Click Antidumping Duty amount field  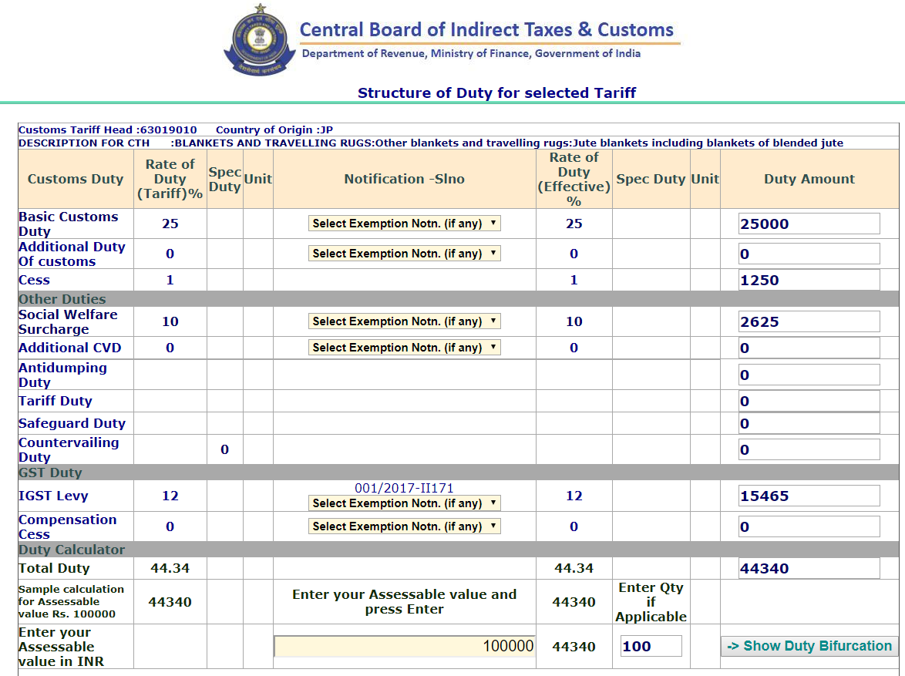point(809,375)
